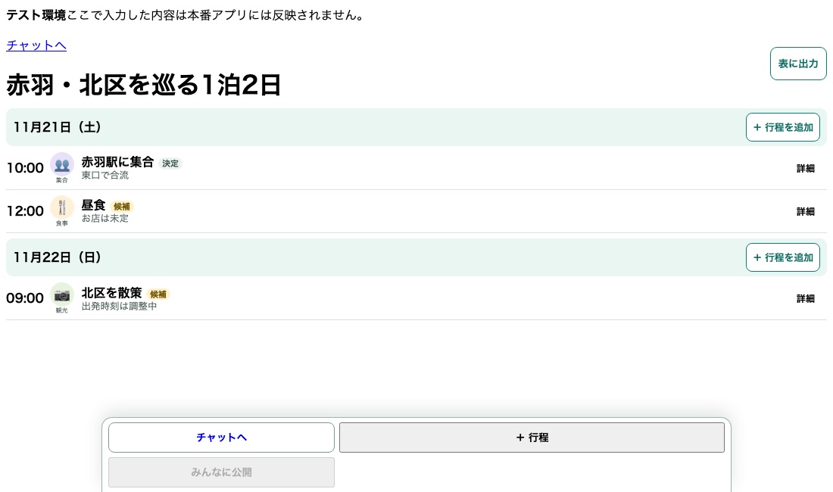Click the みんなに公開 button
The image size is (833, 492).
(221, 472)
